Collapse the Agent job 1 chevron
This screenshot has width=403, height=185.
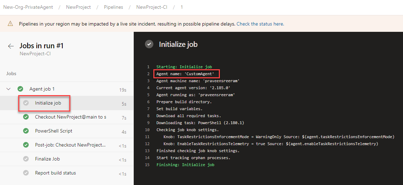coord(9,89)
